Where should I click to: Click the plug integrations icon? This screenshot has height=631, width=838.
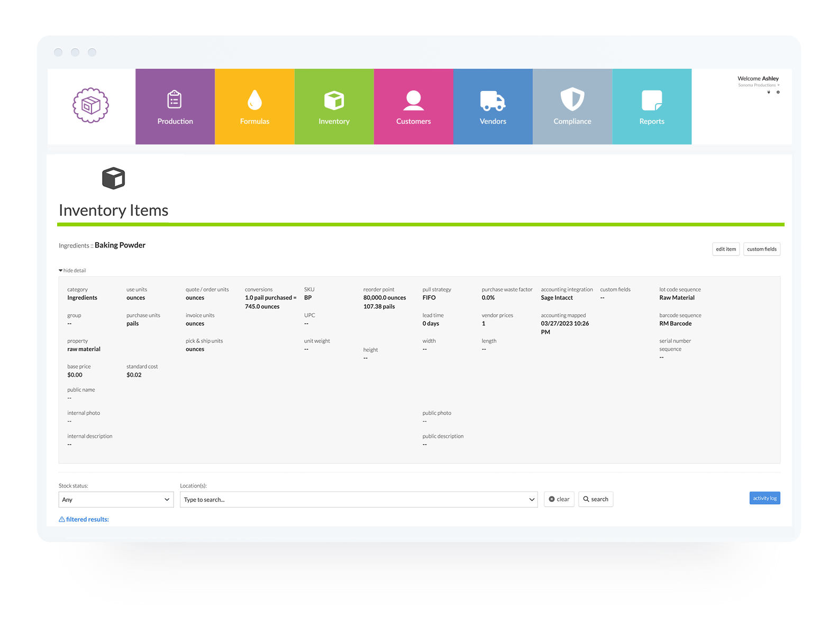coord(769,92)
